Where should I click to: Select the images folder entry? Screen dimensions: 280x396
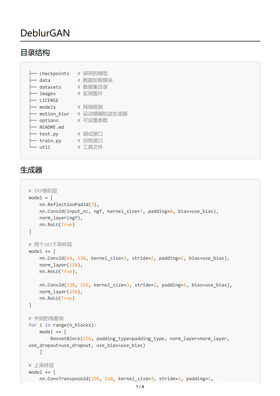coord(47,94)
